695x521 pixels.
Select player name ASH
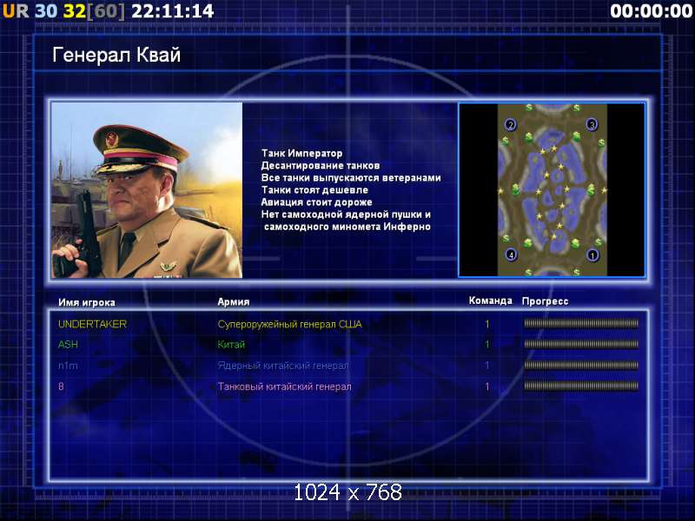coord(68,344)
